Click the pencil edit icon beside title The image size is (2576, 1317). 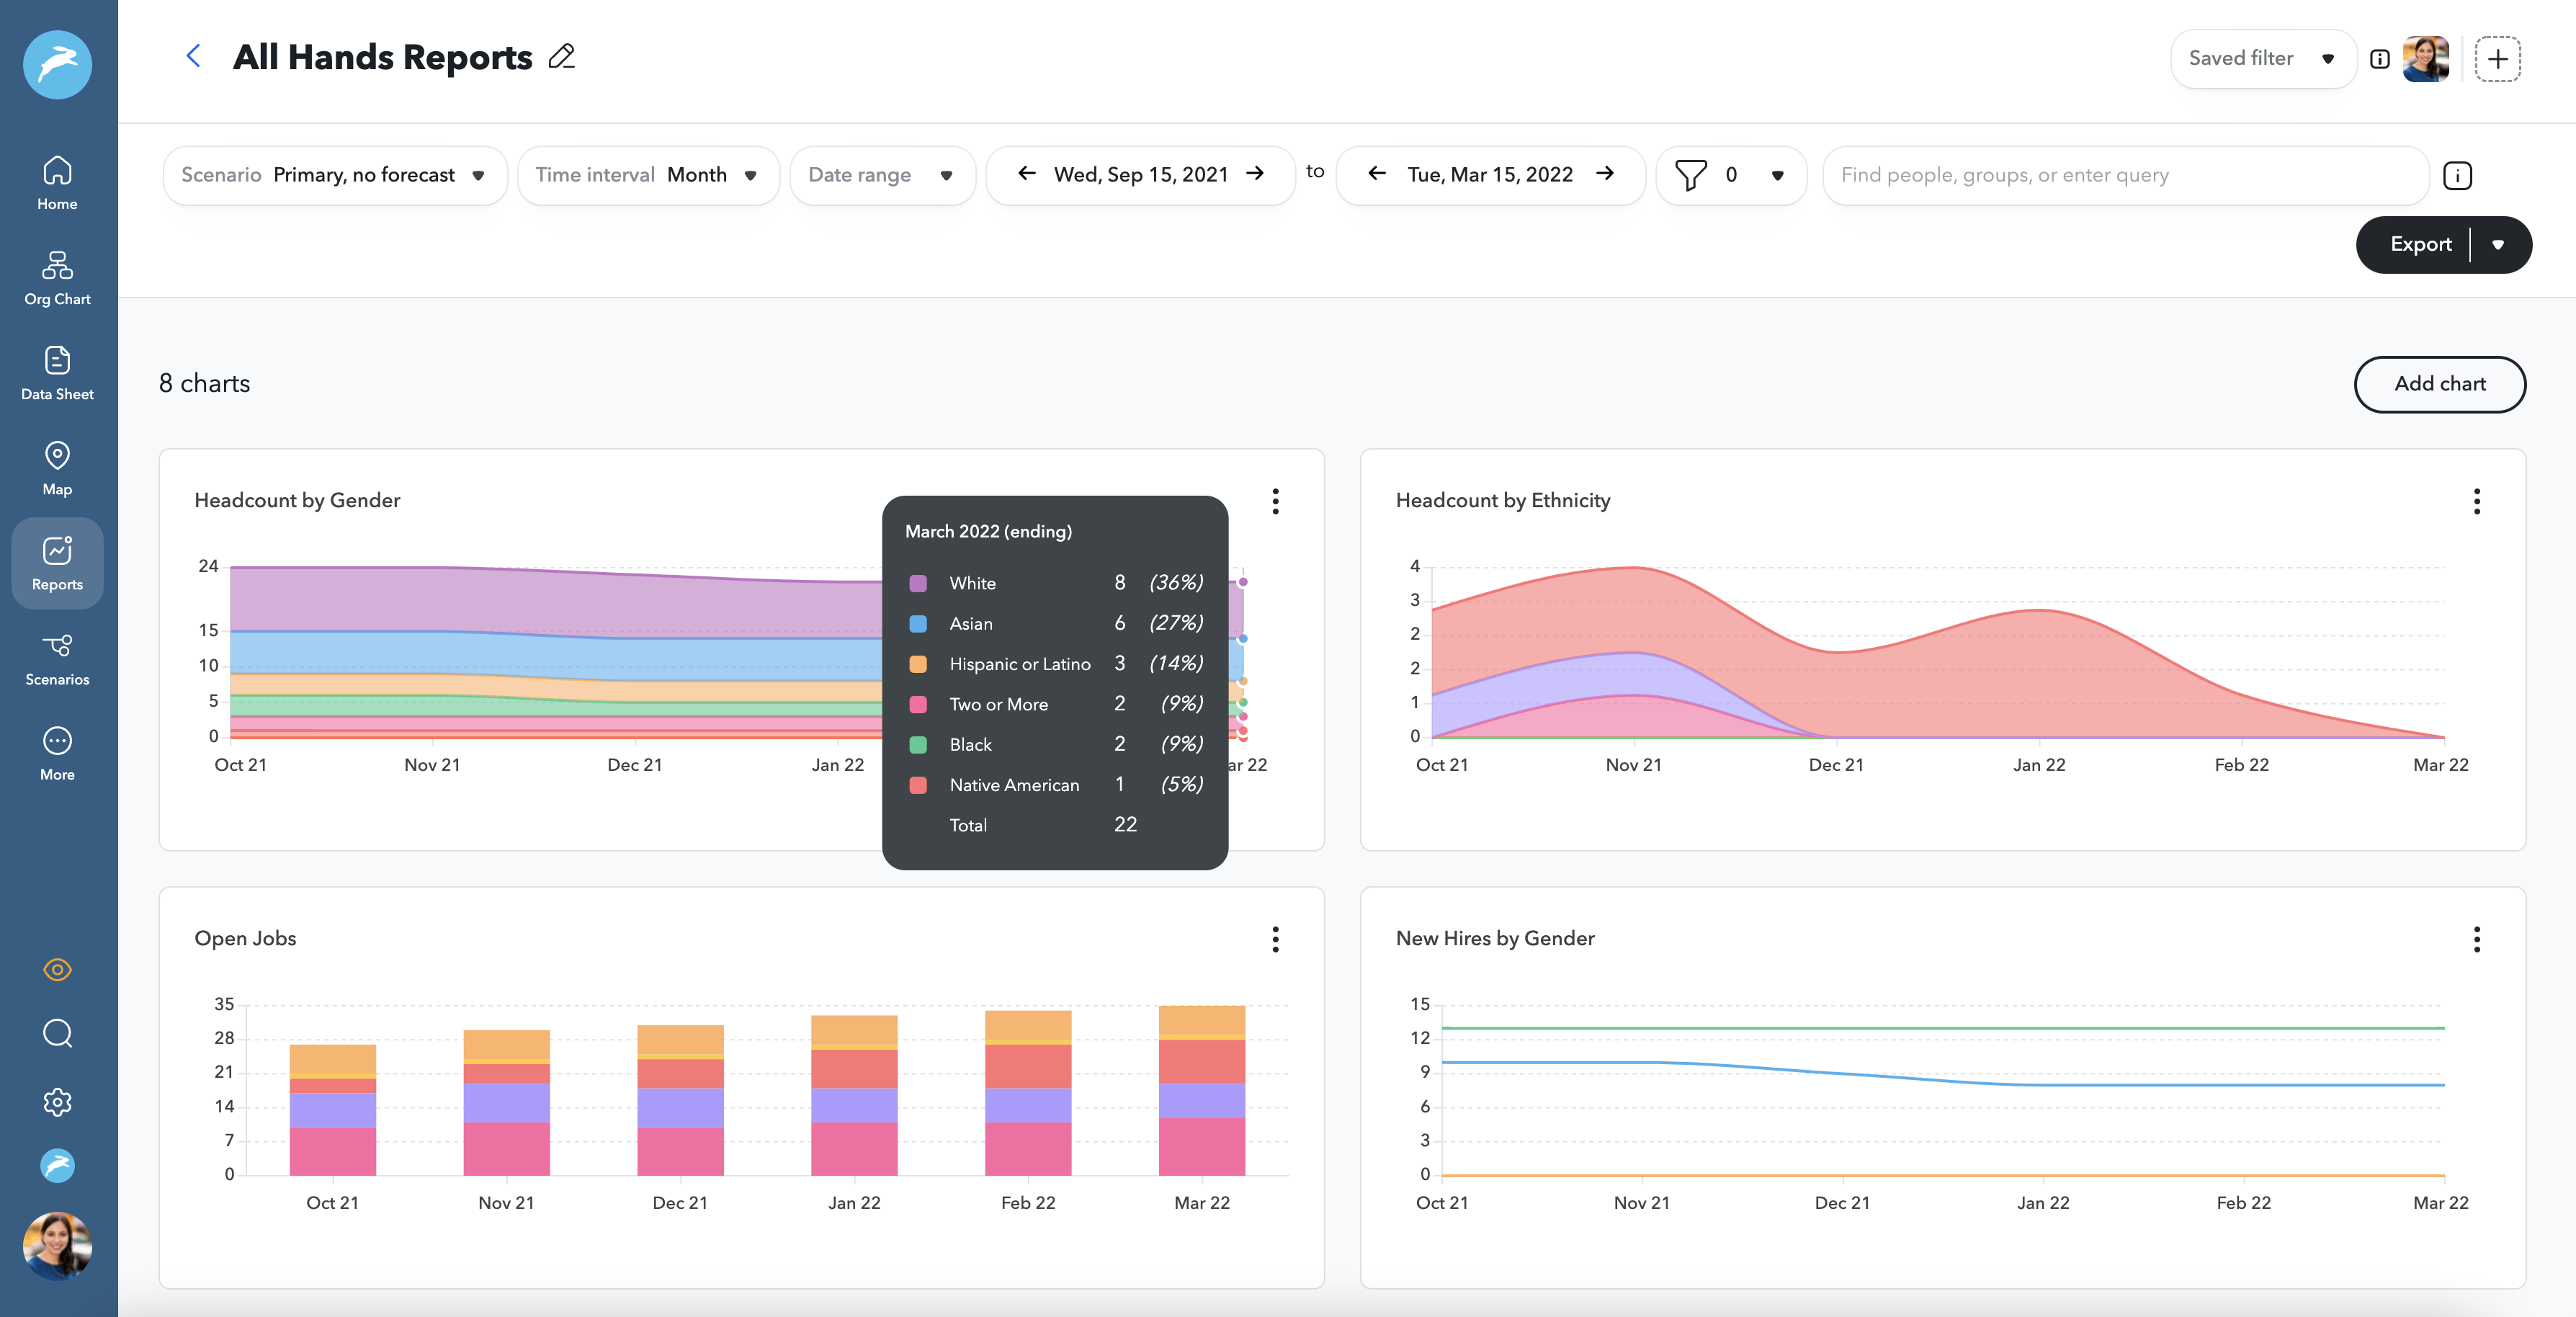coord(562,57)
